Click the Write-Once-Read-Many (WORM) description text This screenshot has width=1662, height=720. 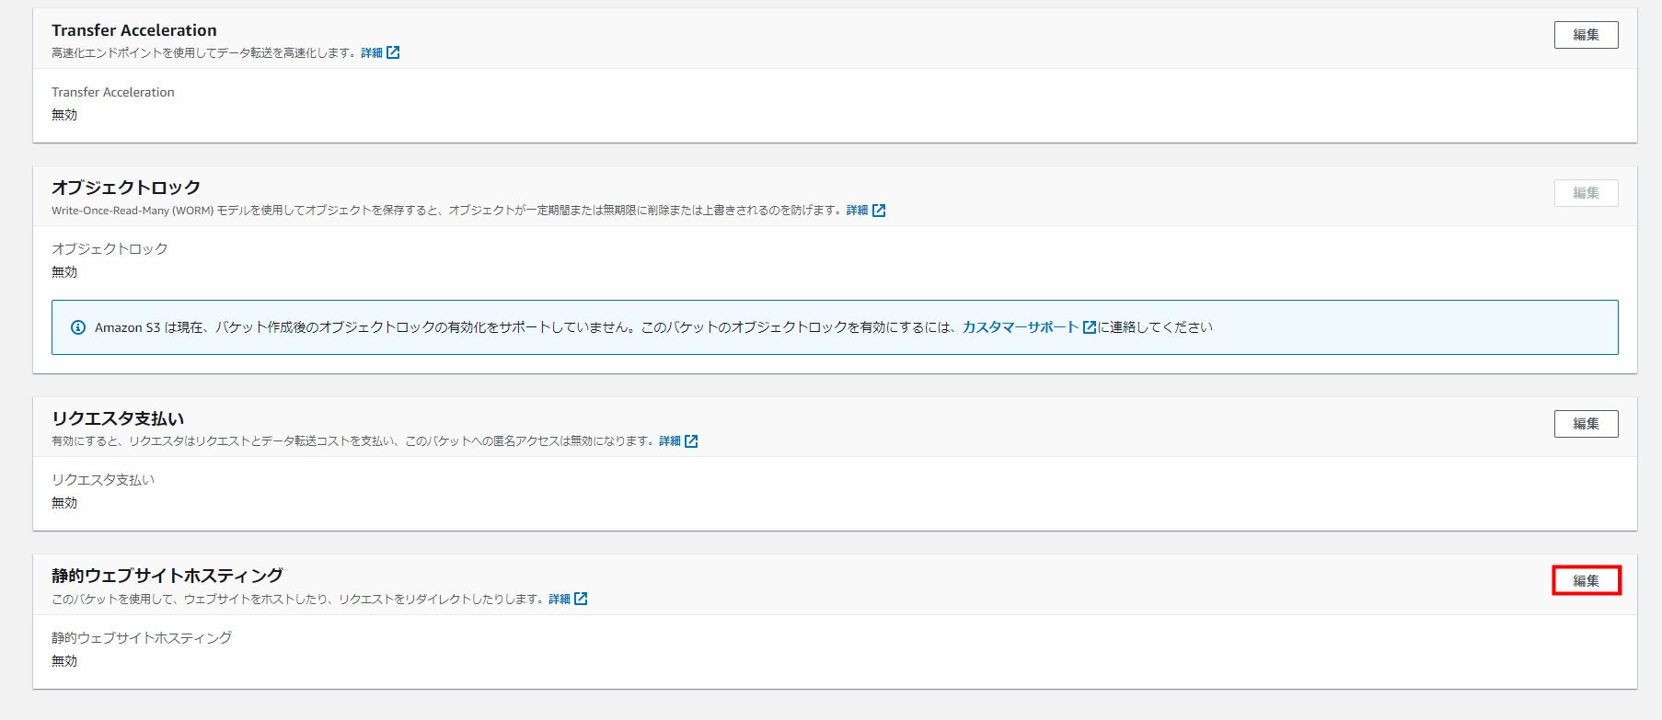pos(446,211)
